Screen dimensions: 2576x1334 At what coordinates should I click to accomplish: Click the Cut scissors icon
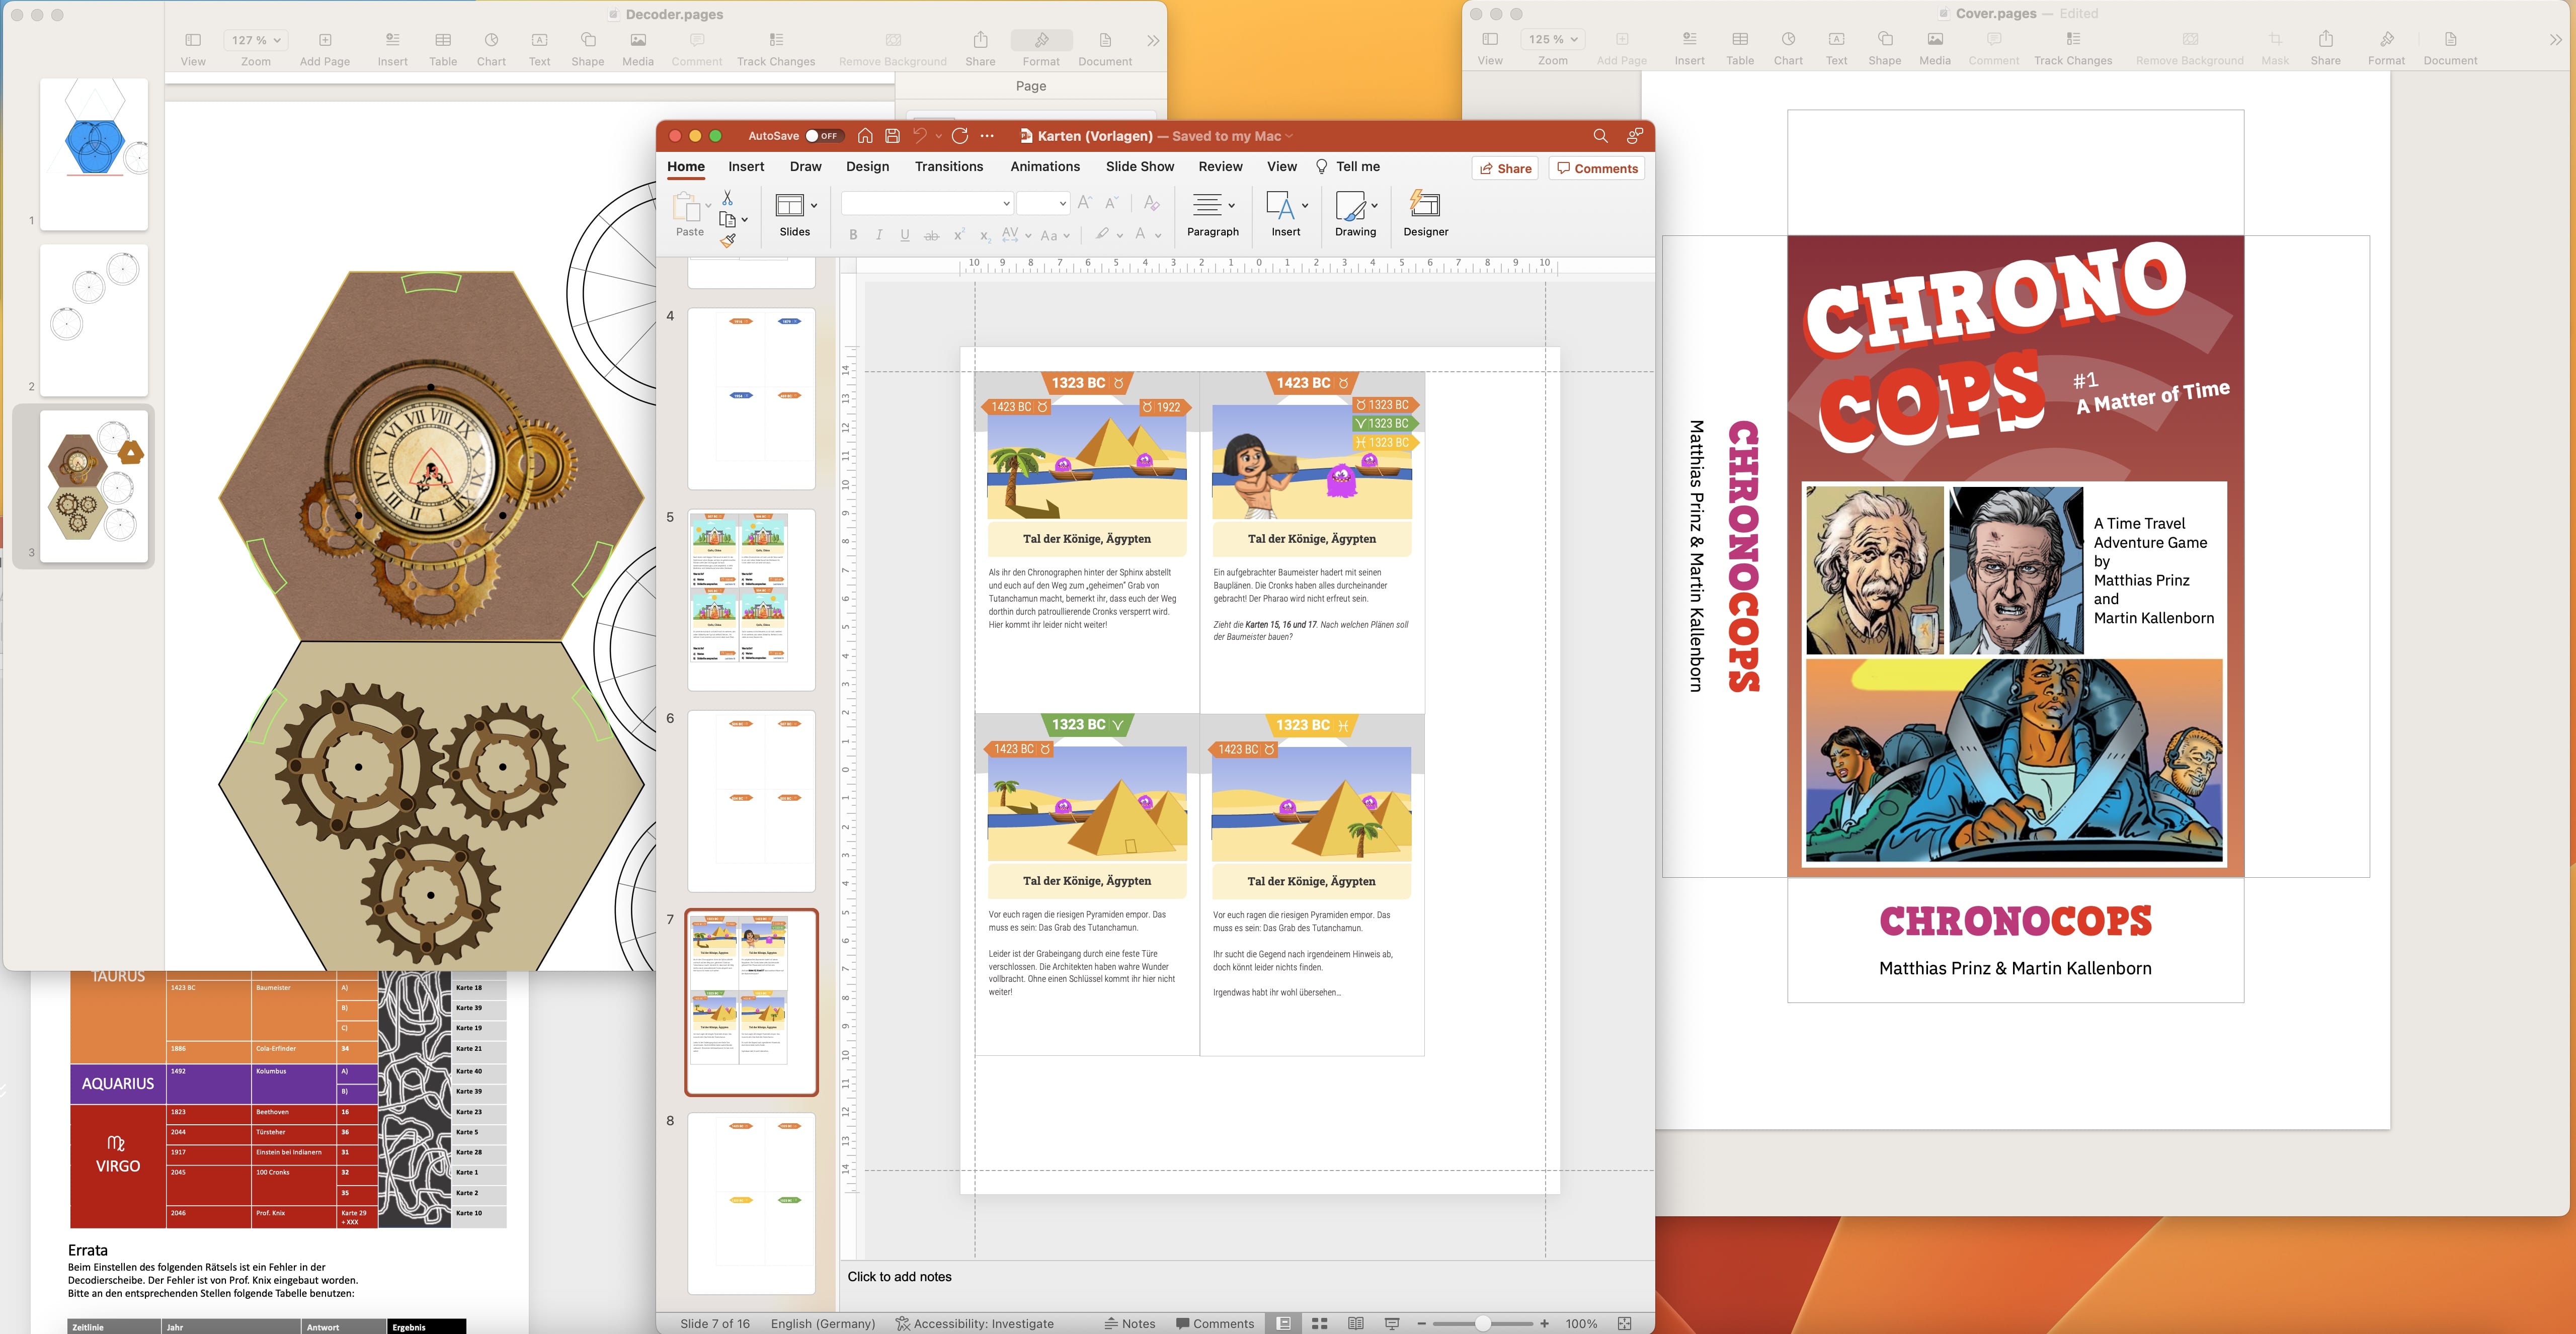pyautogui.click(x=727, y=198)
